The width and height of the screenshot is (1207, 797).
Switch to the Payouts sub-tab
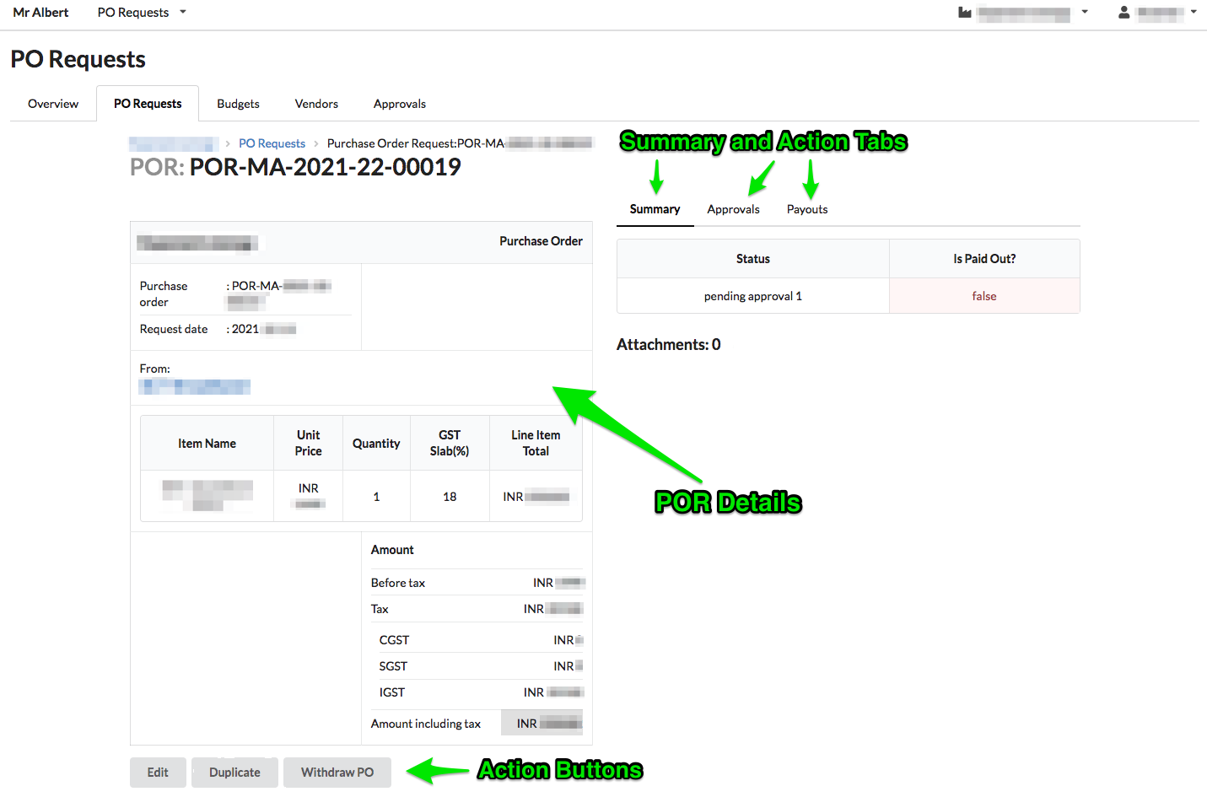tap(806, 208)
